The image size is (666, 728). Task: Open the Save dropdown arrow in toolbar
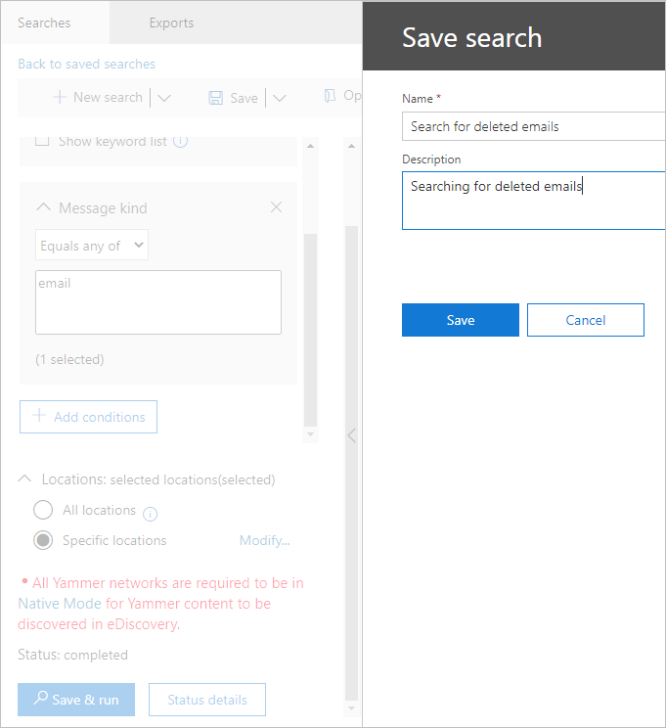tap(279, 98)
